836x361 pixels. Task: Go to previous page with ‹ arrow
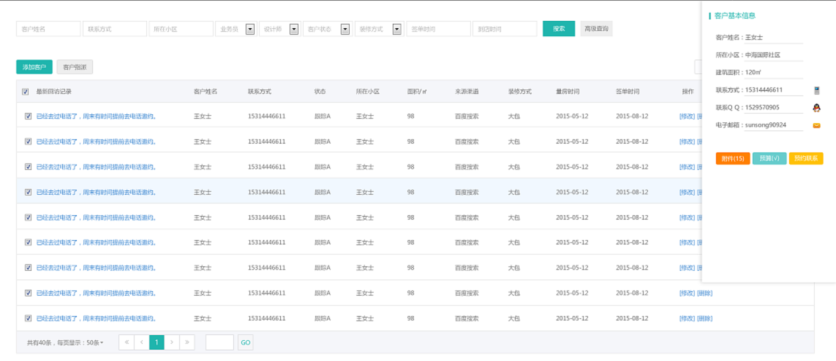click(x=142, y=342)
